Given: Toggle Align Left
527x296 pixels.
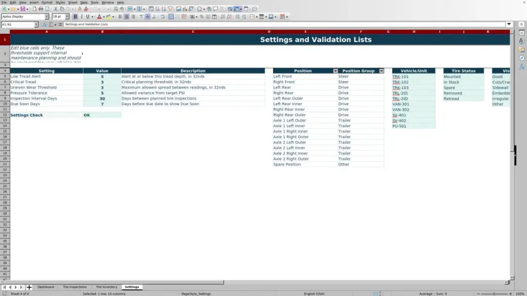Looking at the screenshot, I should (x=120, y=16).
